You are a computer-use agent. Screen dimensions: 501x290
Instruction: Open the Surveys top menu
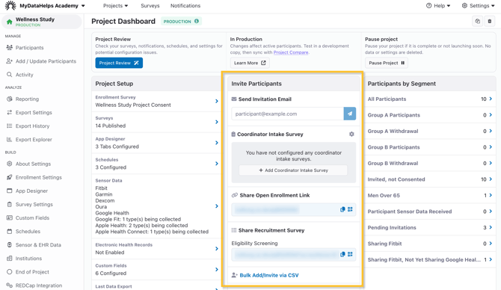tap(150, 6)
